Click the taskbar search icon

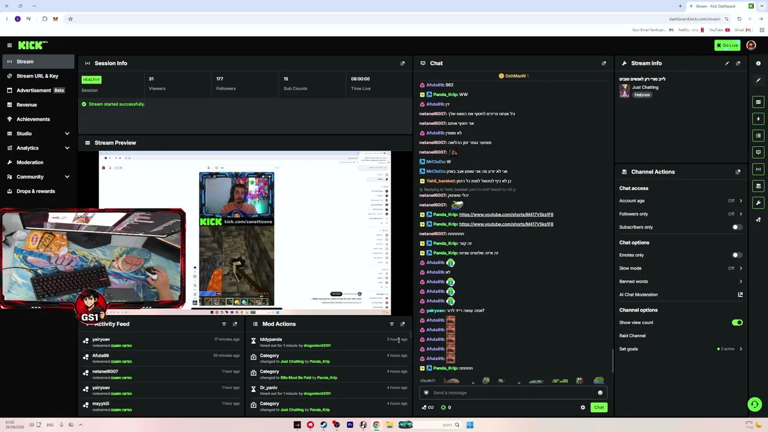click(x=457, y=425)
